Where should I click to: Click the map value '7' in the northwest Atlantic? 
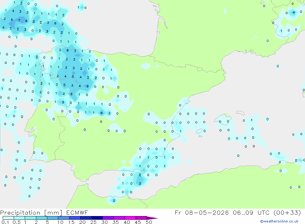point(19,20)
